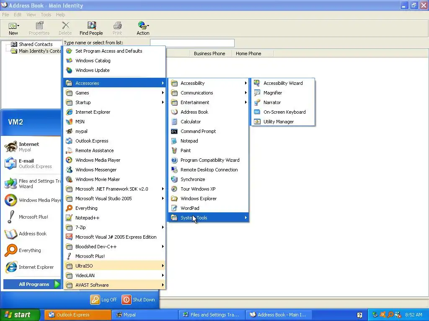Click Windows Update entry

(115, 70)
